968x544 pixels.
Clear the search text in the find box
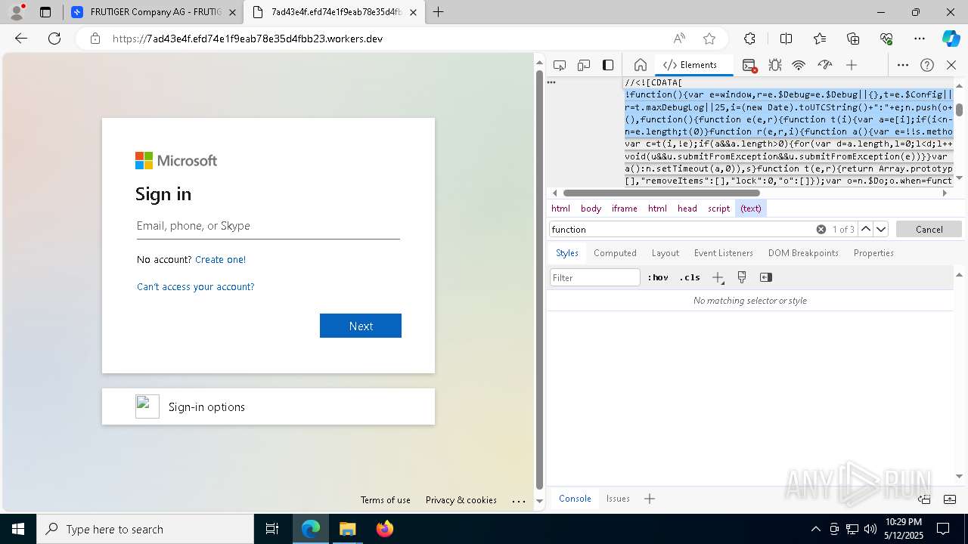(821, 229)
